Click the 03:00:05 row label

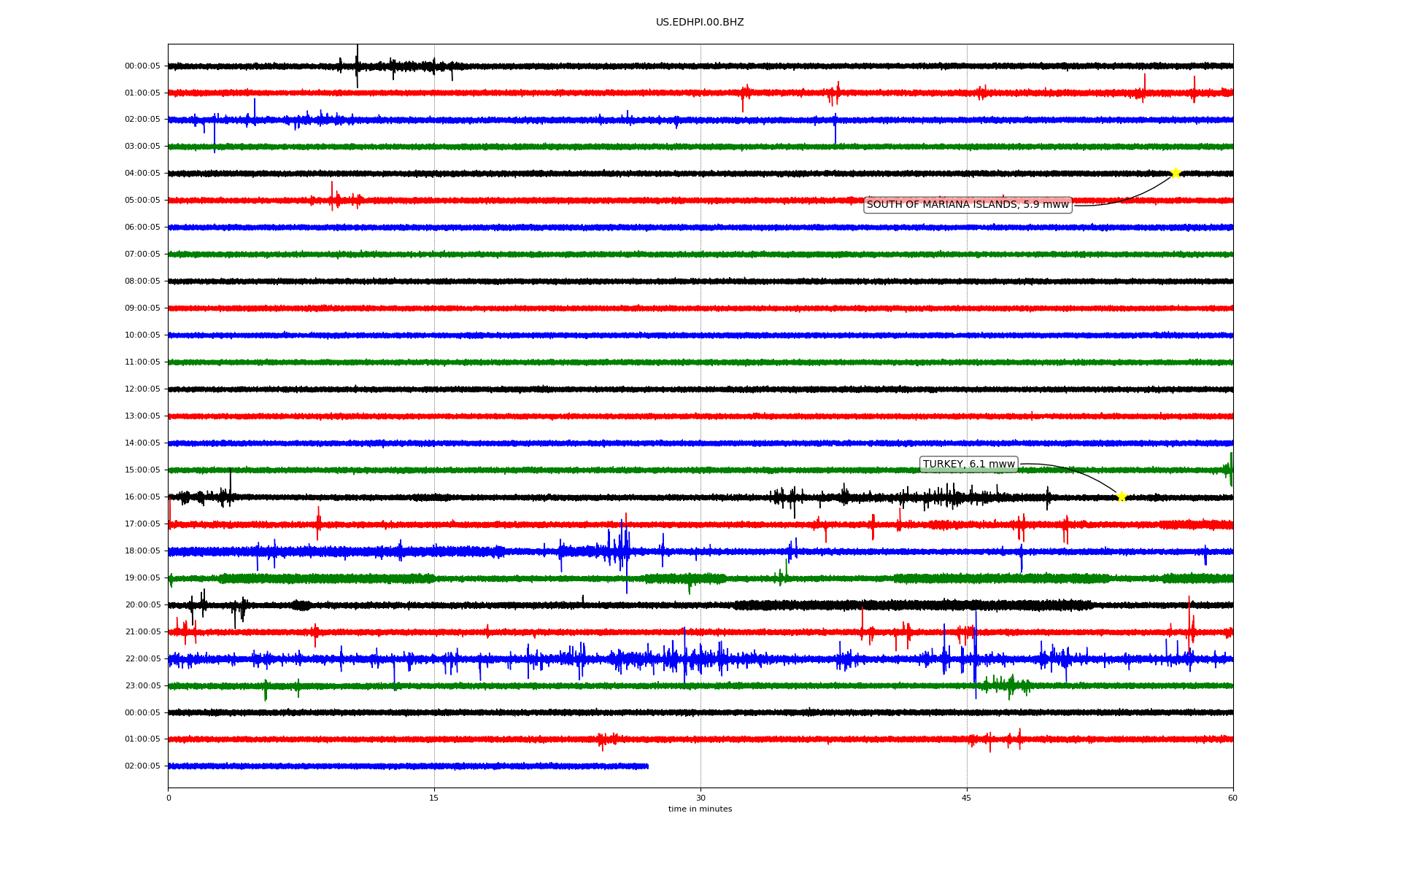[142, 147]
